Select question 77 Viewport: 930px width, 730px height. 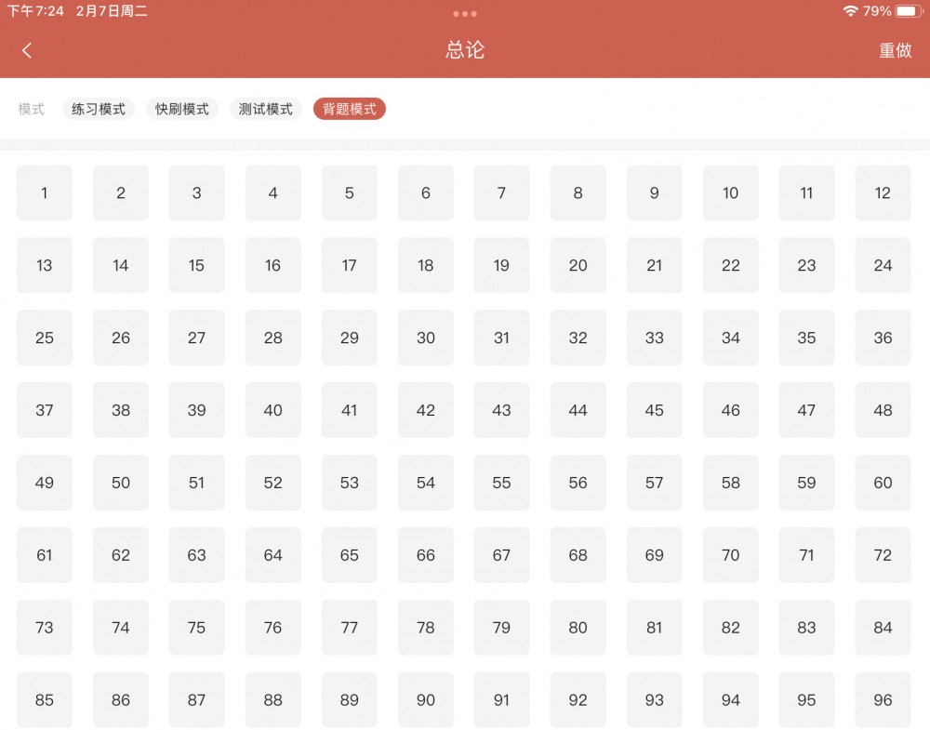(350, 627)
